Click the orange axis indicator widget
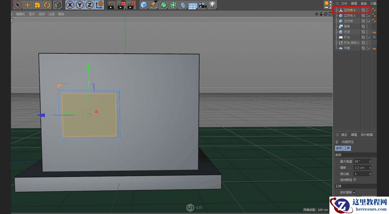 coord(327,5)
